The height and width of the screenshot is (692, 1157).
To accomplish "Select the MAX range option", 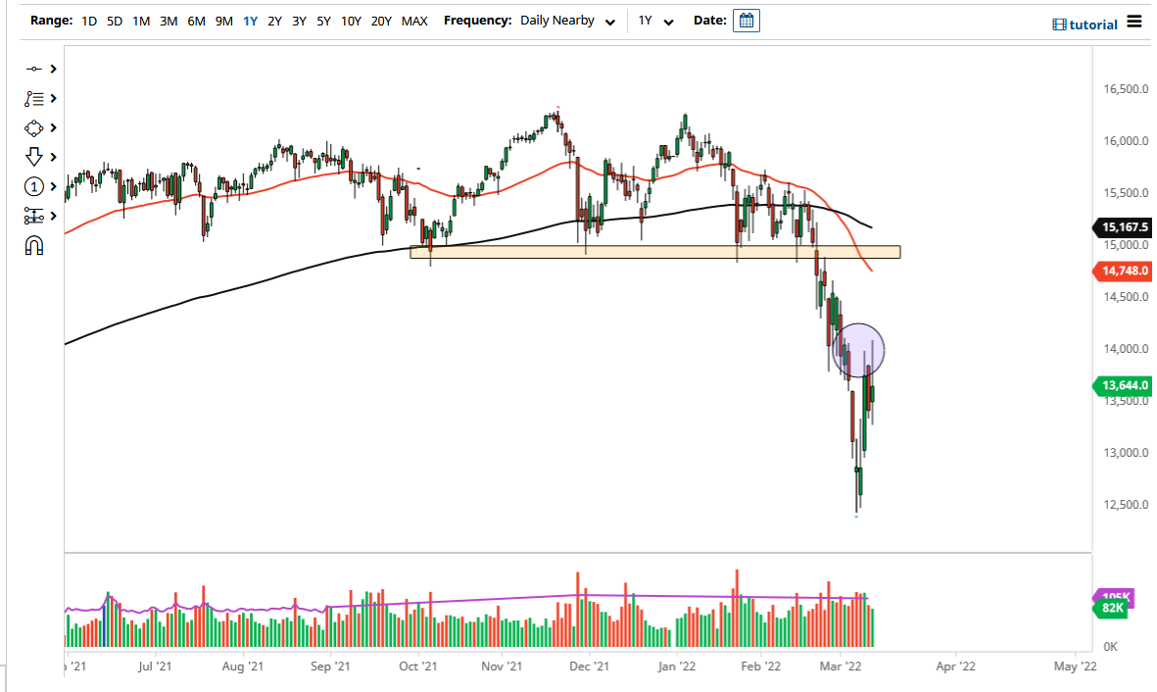I will click(x=413, y=20).
